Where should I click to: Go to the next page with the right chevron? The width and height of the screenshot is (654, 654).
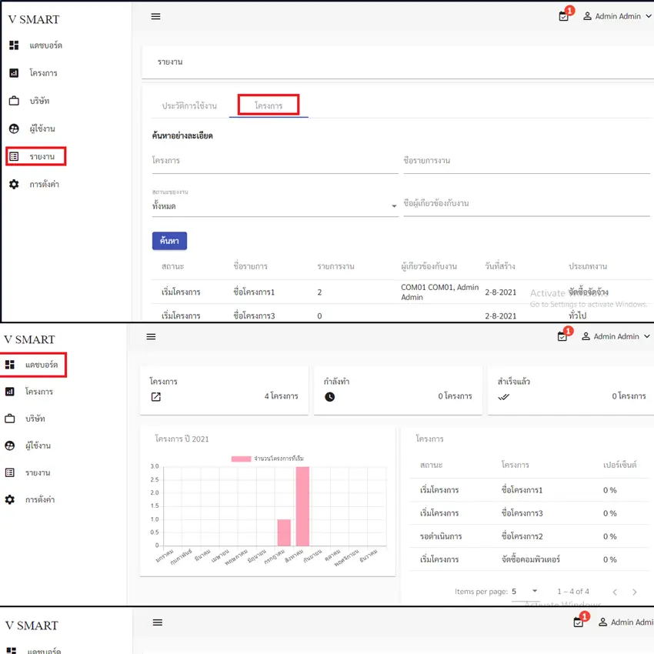pos(634,592)
